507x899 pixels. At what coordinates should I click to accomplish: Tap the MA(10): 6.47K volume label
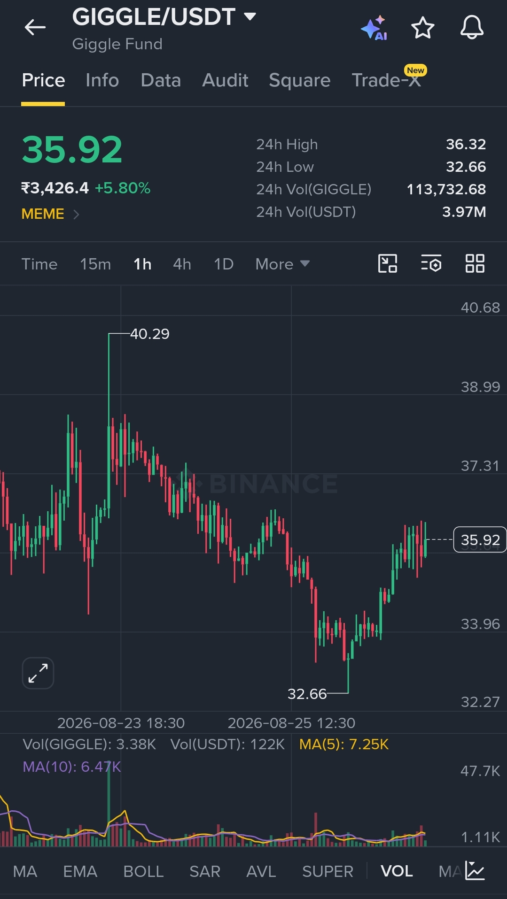(x=72, y=767)
